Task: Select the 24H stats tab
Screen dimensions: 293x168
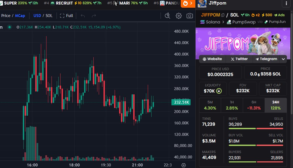Action: [276, 105]
